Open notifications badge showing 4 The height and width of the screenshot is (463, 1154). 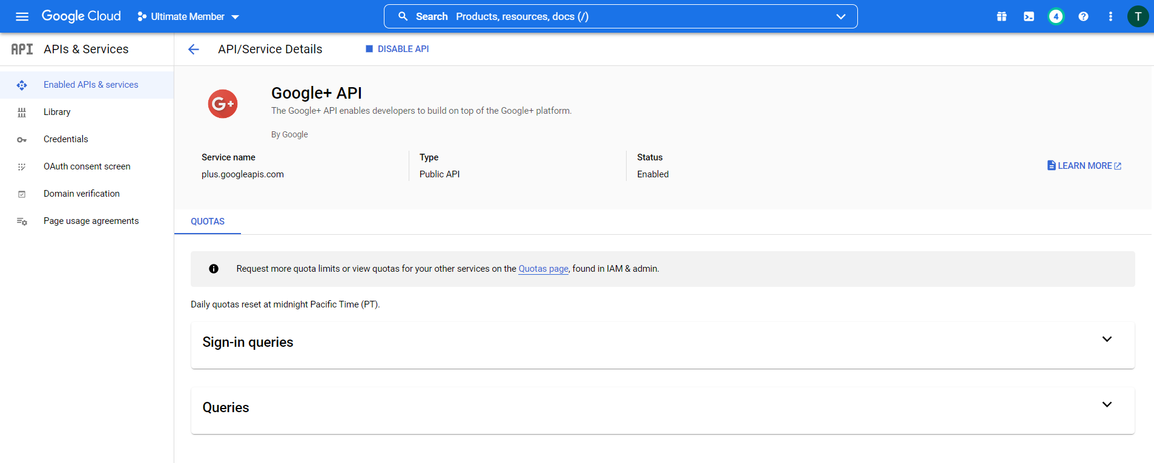coord(1057,16)
